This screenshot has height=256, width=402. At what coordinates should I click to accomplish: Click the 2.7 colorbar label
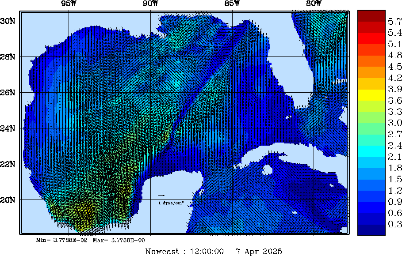tap(395, 134)
